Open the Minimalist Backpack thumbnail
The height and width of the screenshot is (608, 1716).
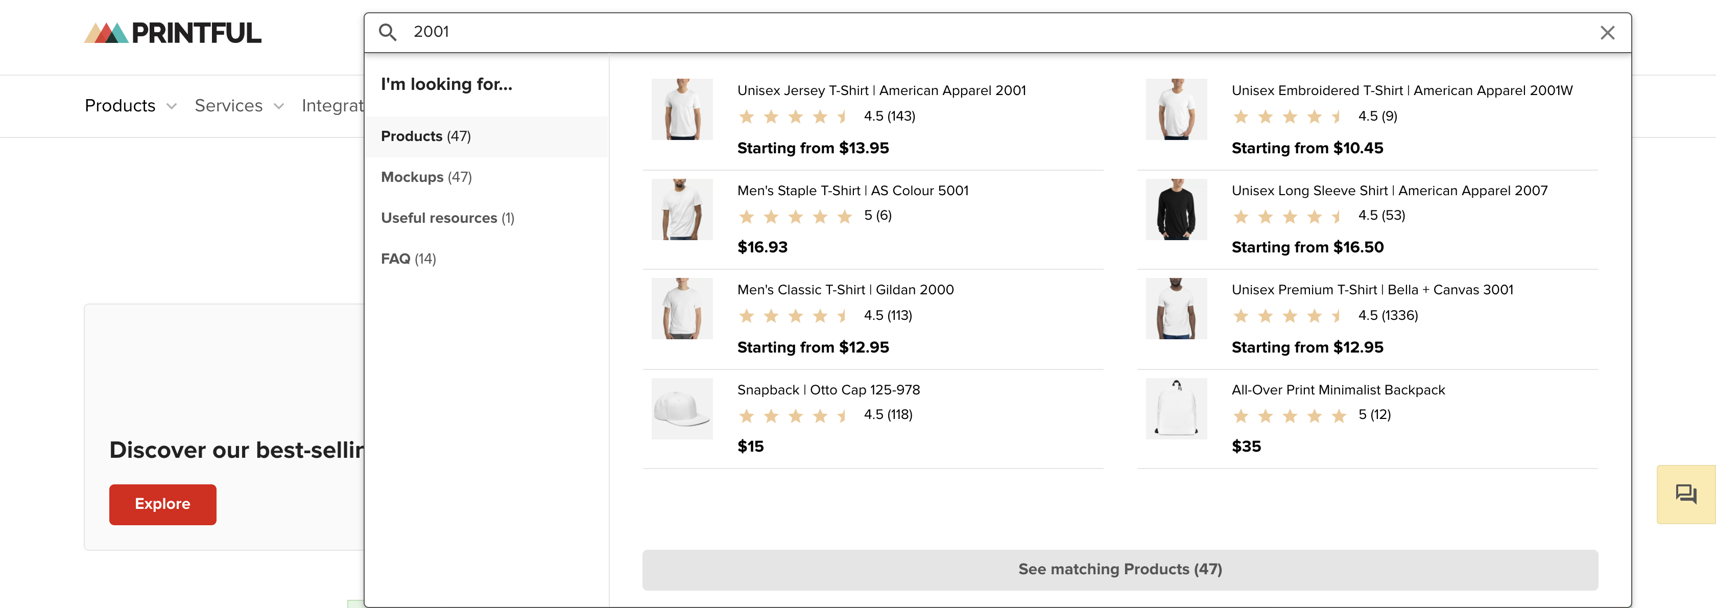click(x=1176, y=408)
